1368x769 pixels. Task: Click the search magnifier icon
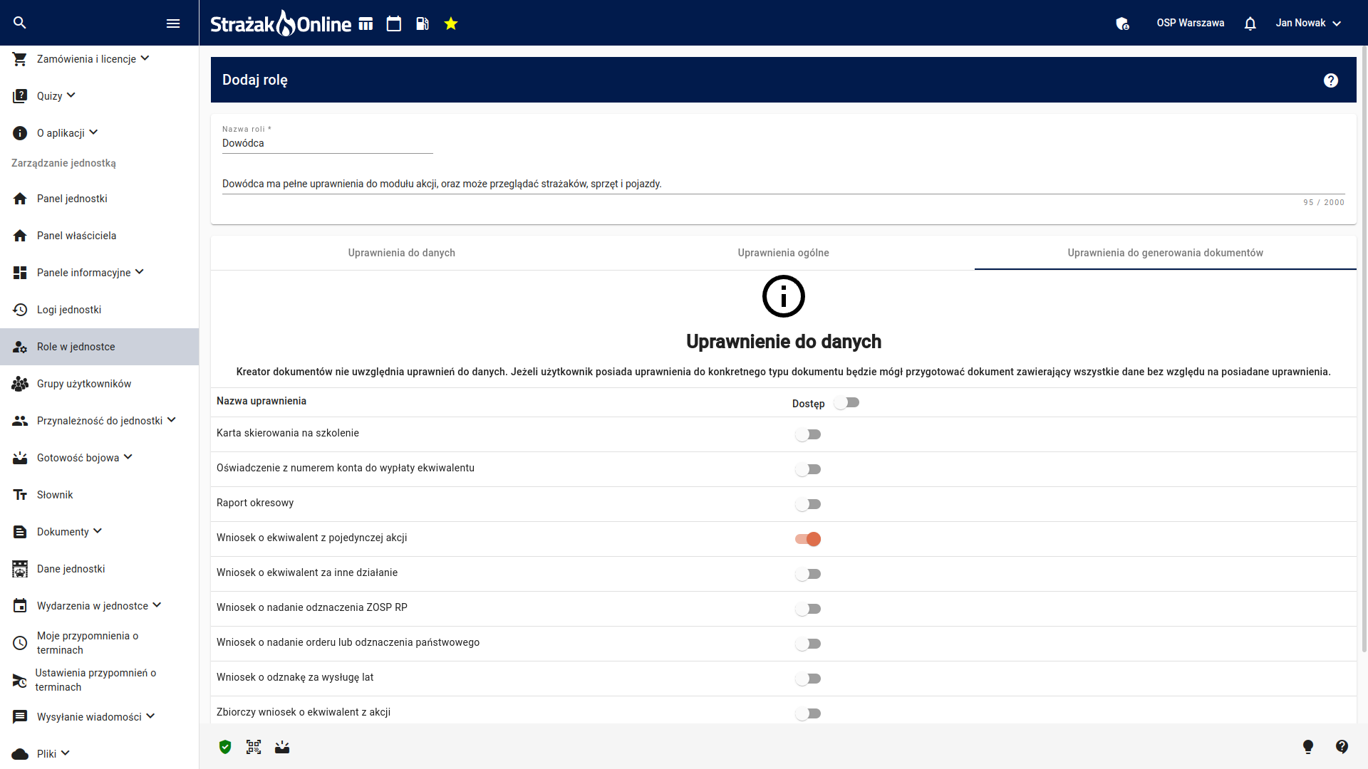20,23
